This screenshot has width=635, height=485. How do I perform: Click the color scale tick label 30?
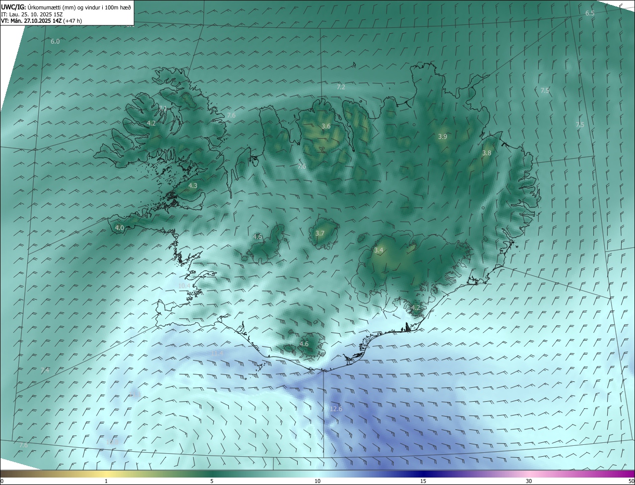[529, 482]
